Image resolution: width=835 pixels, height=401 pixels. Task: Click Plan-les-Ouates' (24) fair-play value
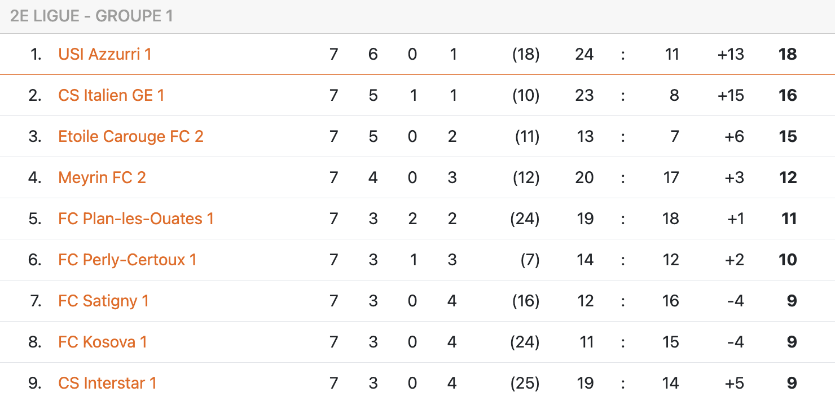coord(525,219)
